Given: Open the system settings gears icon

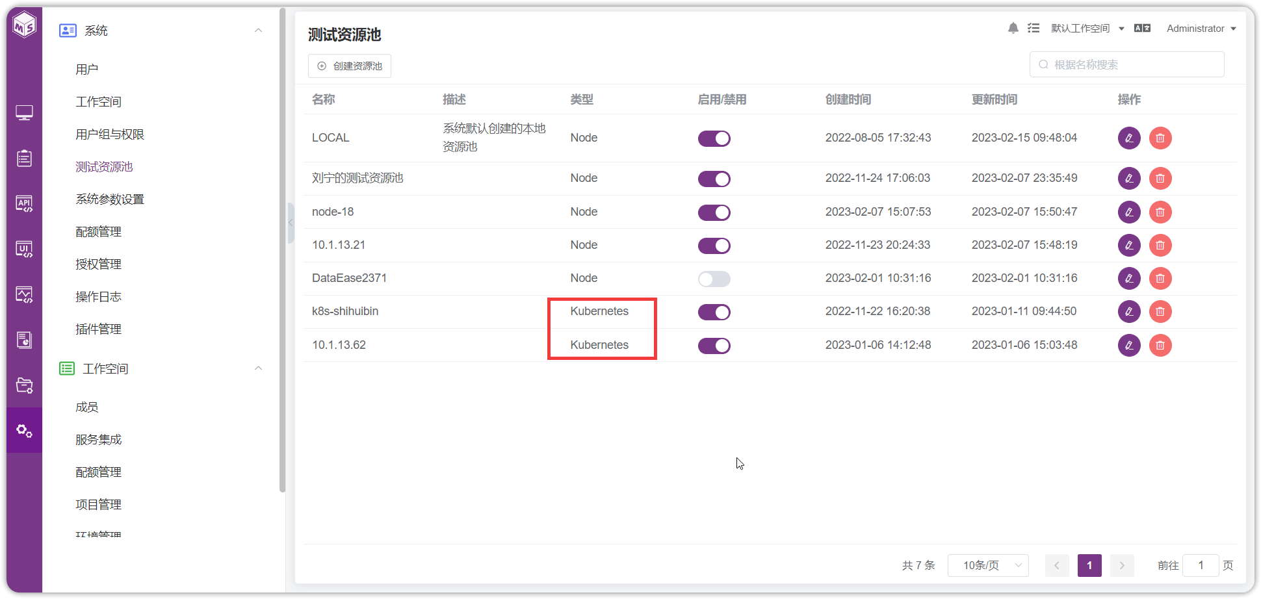Looking at the screenshot, I should coord(24,430).
